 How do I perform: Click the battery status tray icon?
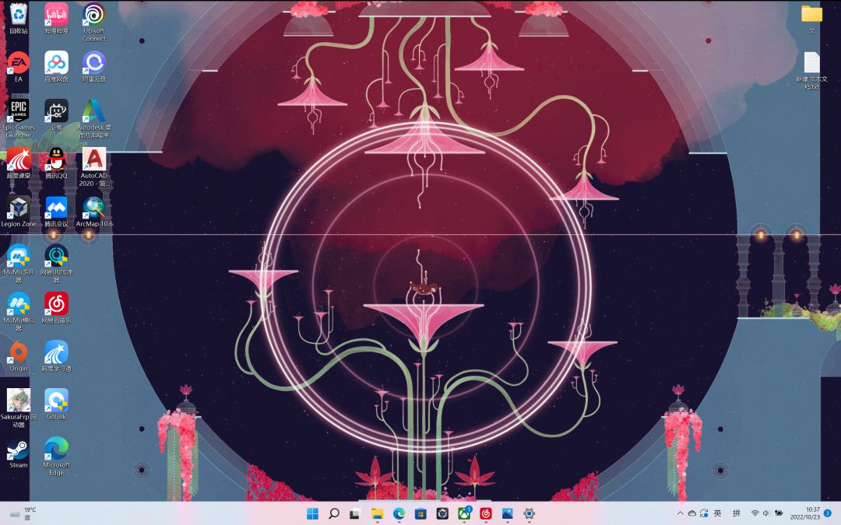pyautogui.click(x=778, y=513)
